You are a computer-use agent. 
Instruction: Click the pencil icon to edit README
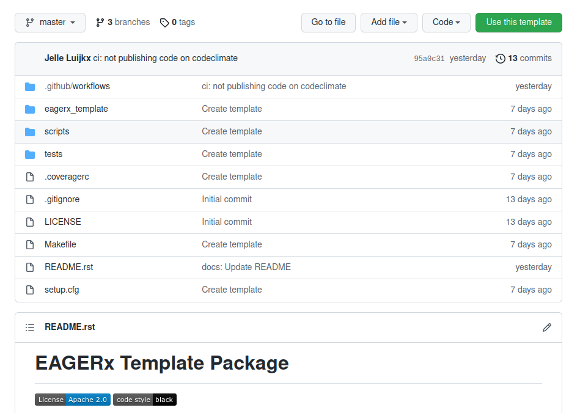point(547,327)
